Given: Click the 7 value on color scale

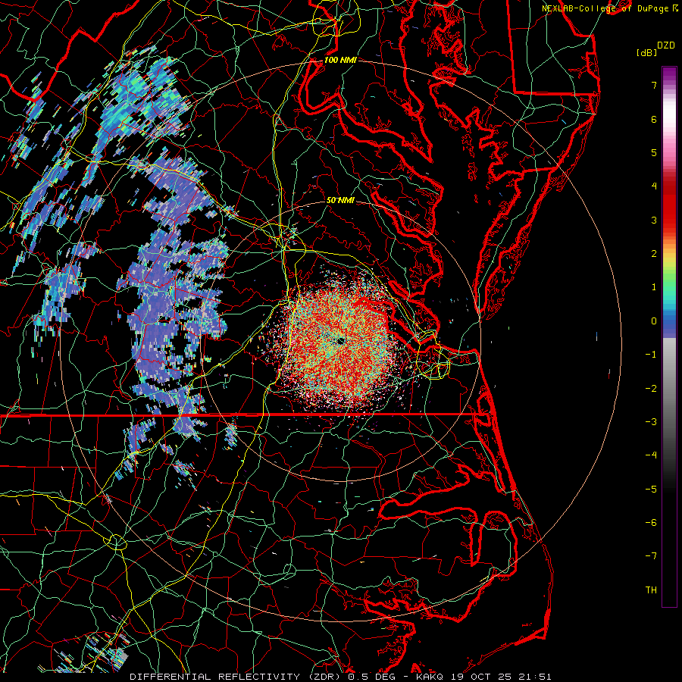Looking at the screenshot, I should [654, 85].
